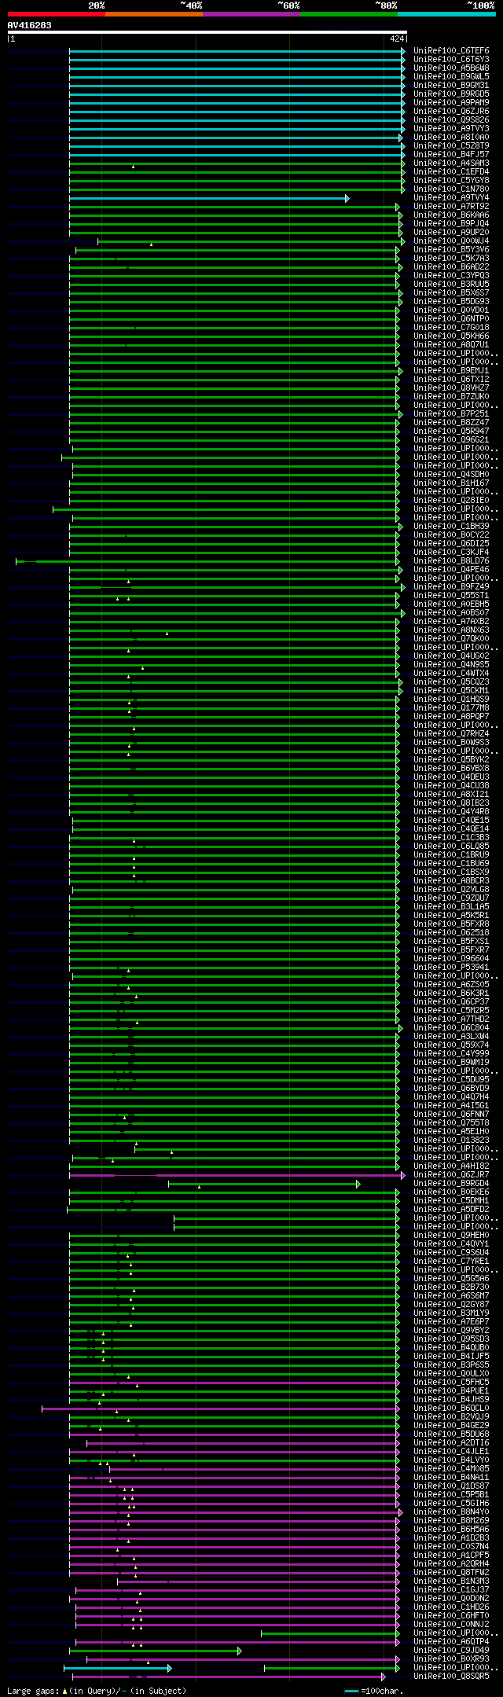Open hit UniRef100_C6T6Y3
This screenshot has width=503, height=1697.
(451, 59)
